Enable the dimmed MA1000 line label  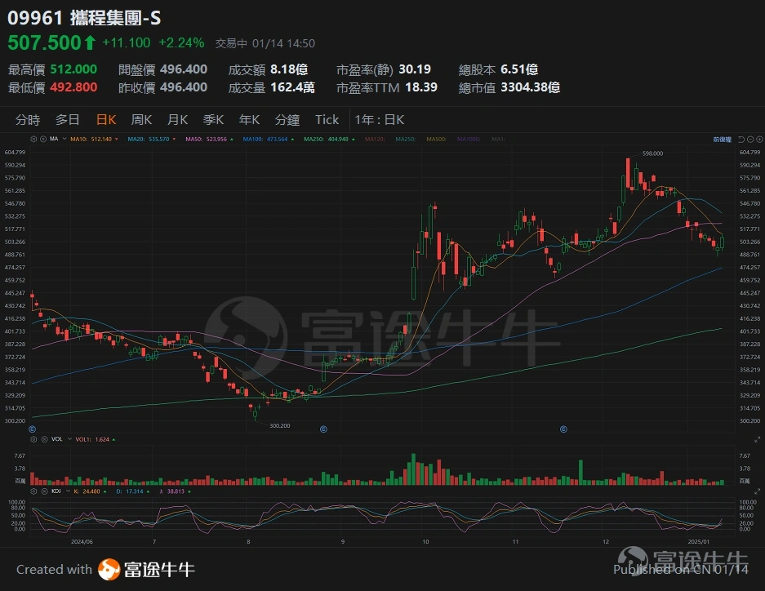point(469,139)
